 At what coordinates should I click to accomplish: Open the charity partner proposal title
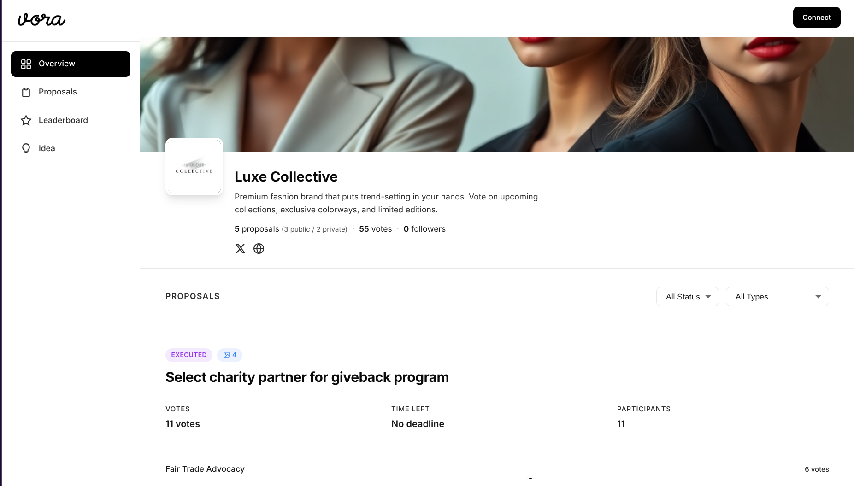307,377
